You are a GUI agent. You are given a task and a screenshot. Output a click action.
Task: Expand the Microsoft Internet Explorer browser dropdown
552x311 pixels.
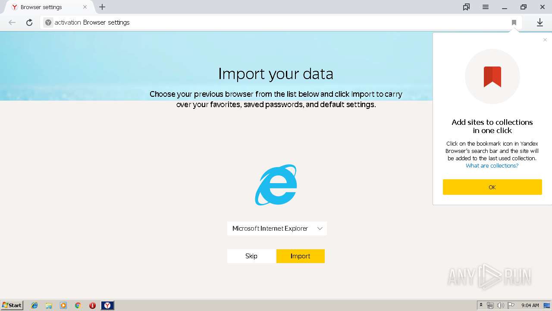(277, 228)
